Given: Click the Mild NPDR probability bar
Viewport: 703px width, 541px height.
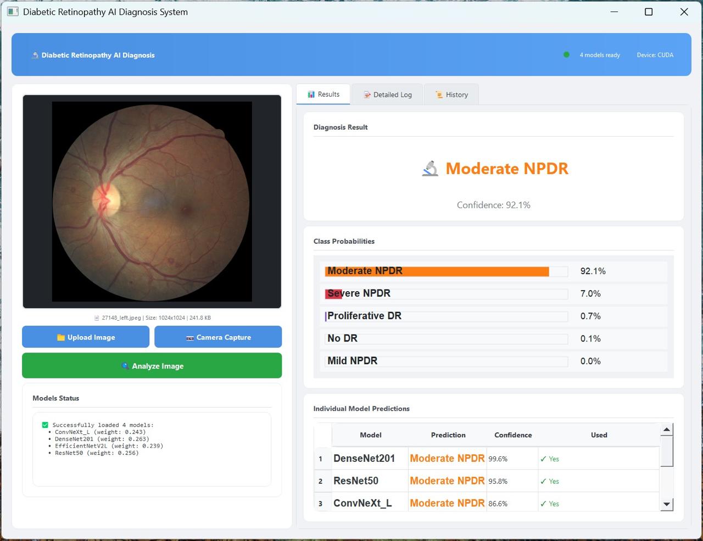Looking at the screenshot, I should point(446,361).
